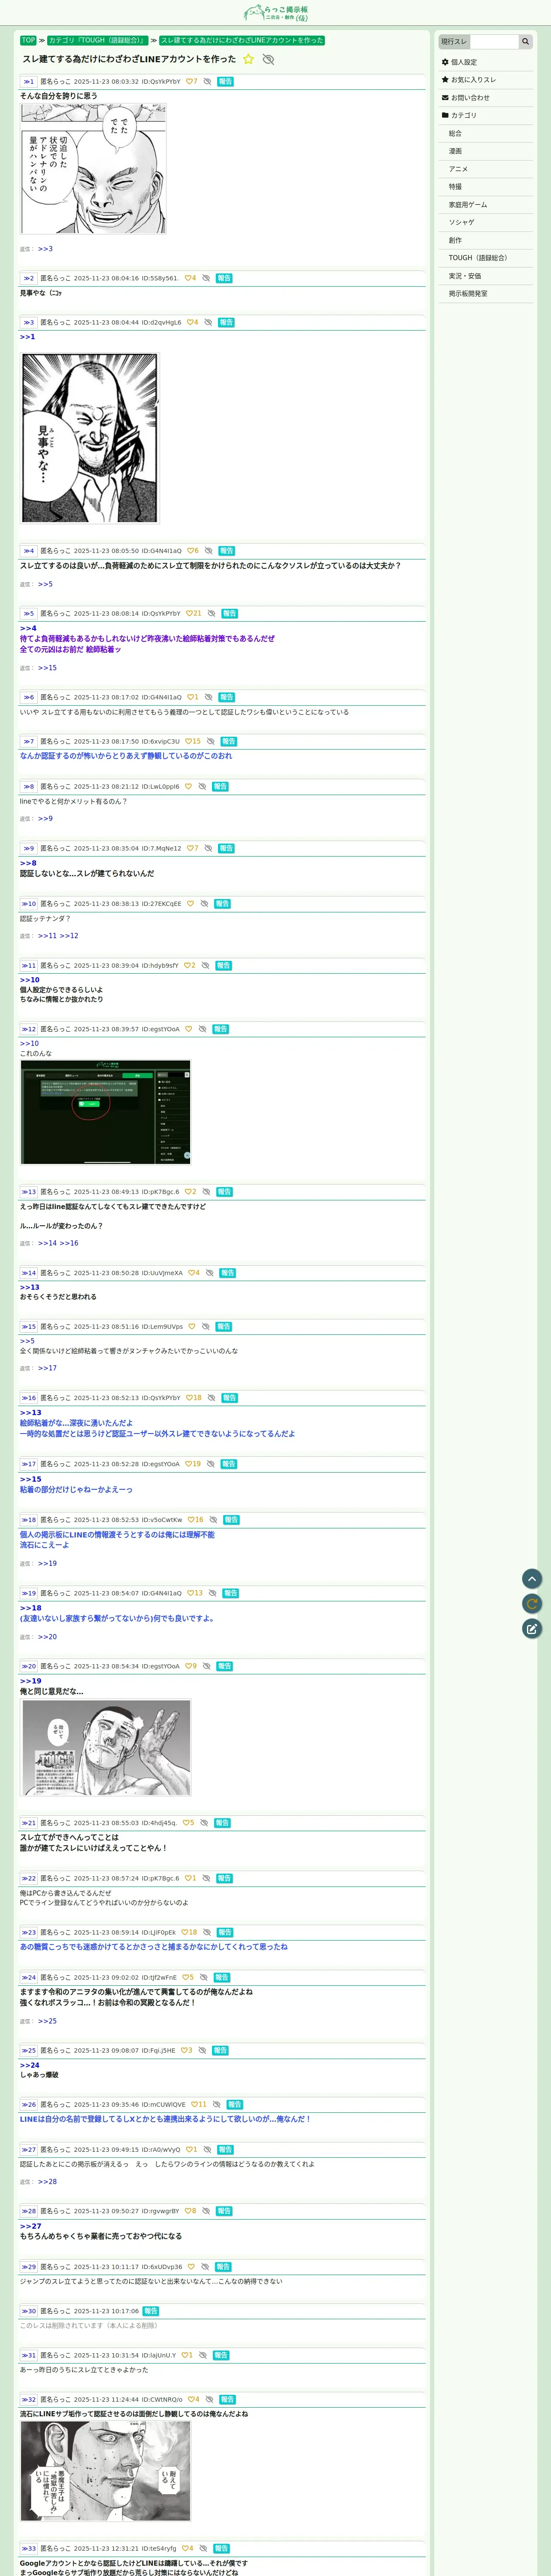Hide post 3 with eye-slash icon
The height and width of the screenshot is (2576, 551).
pyautogui.click(x=208, y=323)
